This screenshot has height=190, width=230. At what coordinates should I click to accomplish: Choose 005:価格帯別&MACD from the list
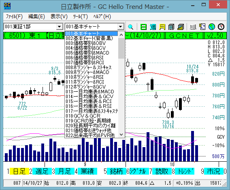click(x=87, y=53)
